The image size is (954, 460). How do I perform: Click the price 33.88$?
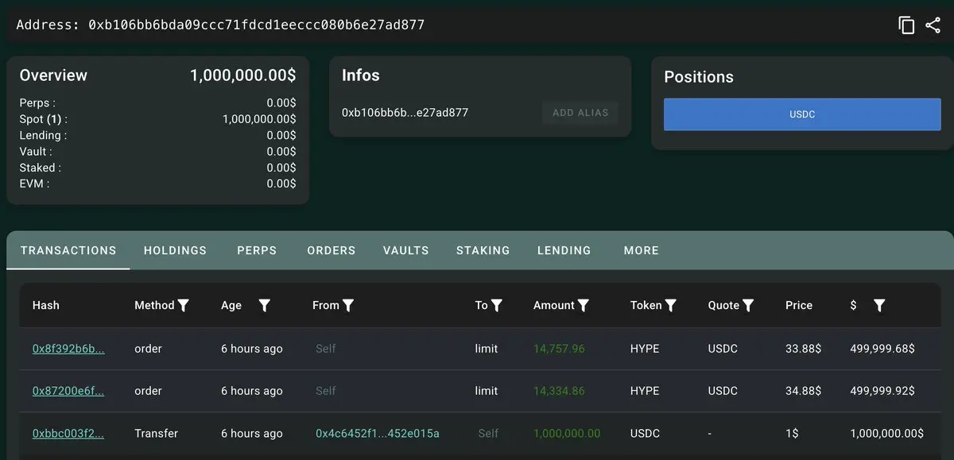click(802, 349)
